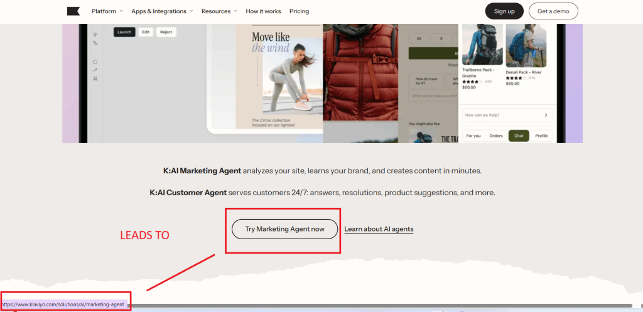Click K:AI Customer Agent bold text
643x312 pixels.
[x=188, y=192]
